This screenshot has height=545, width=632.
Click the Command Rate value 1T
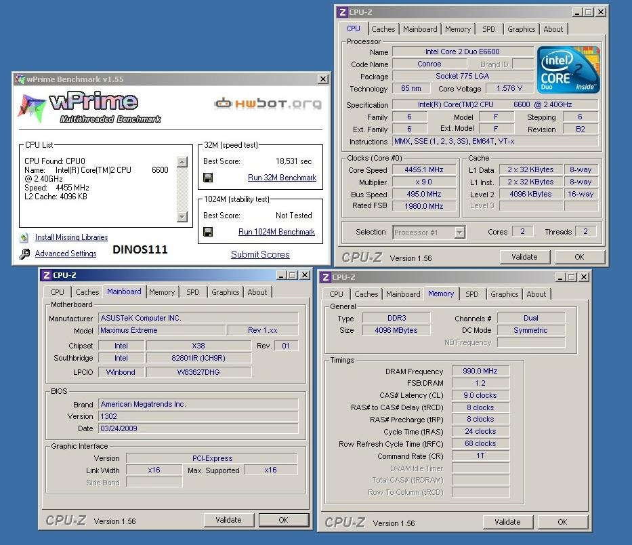click(480, 456)
